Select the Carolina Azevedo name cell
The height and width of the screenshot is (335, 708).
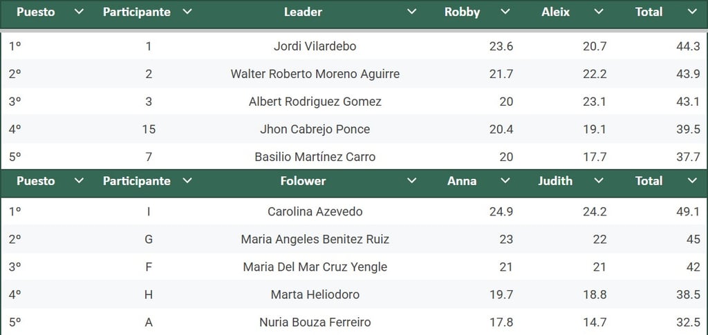point(315,211)
